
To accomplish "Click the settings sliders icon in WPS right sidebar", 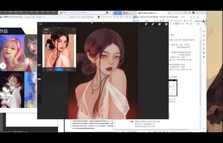I will (x=204, y=44).
